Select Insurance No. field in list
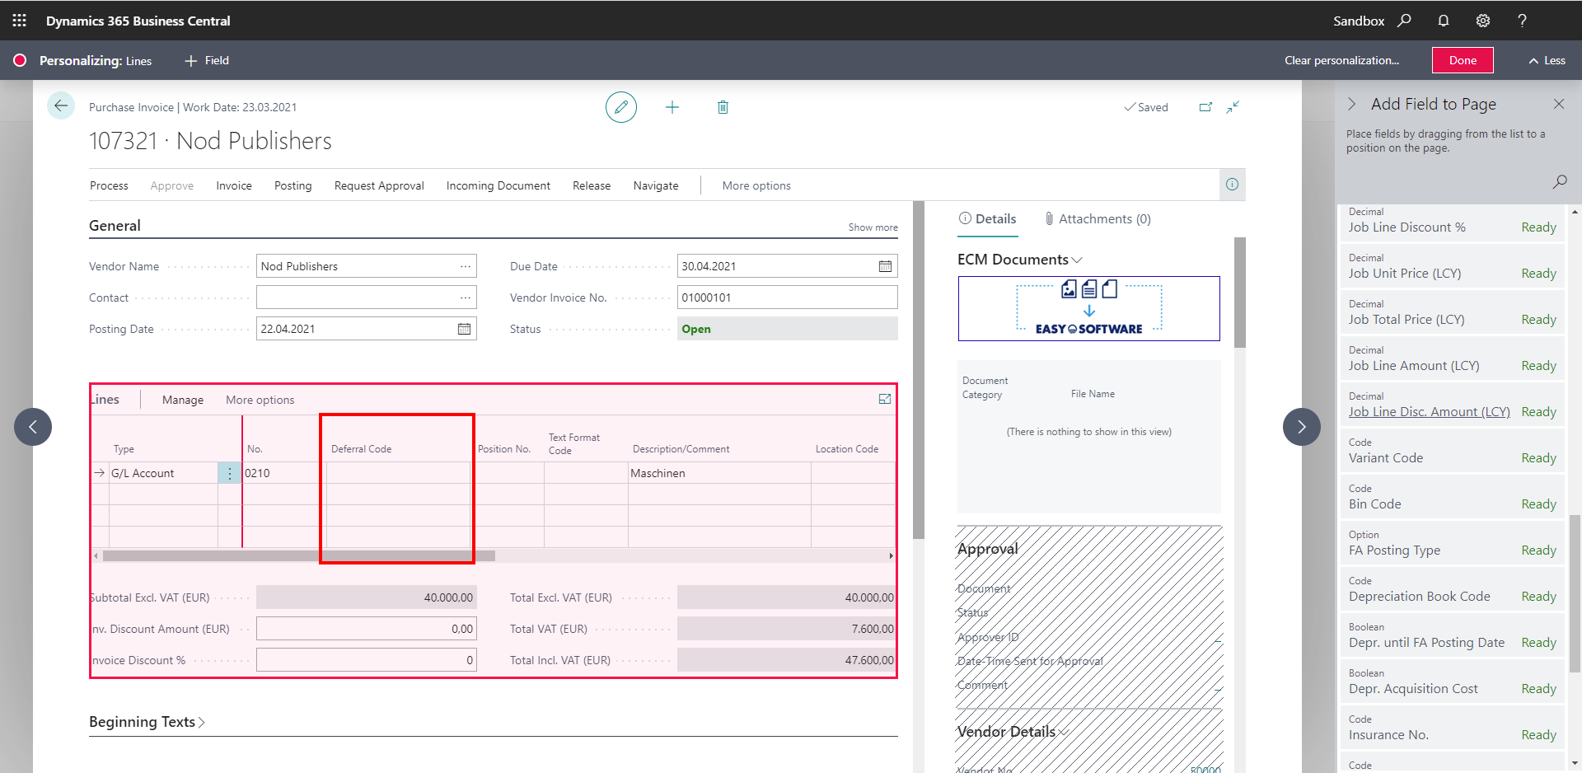1582x773 pixels. (x=1453, y=727)
